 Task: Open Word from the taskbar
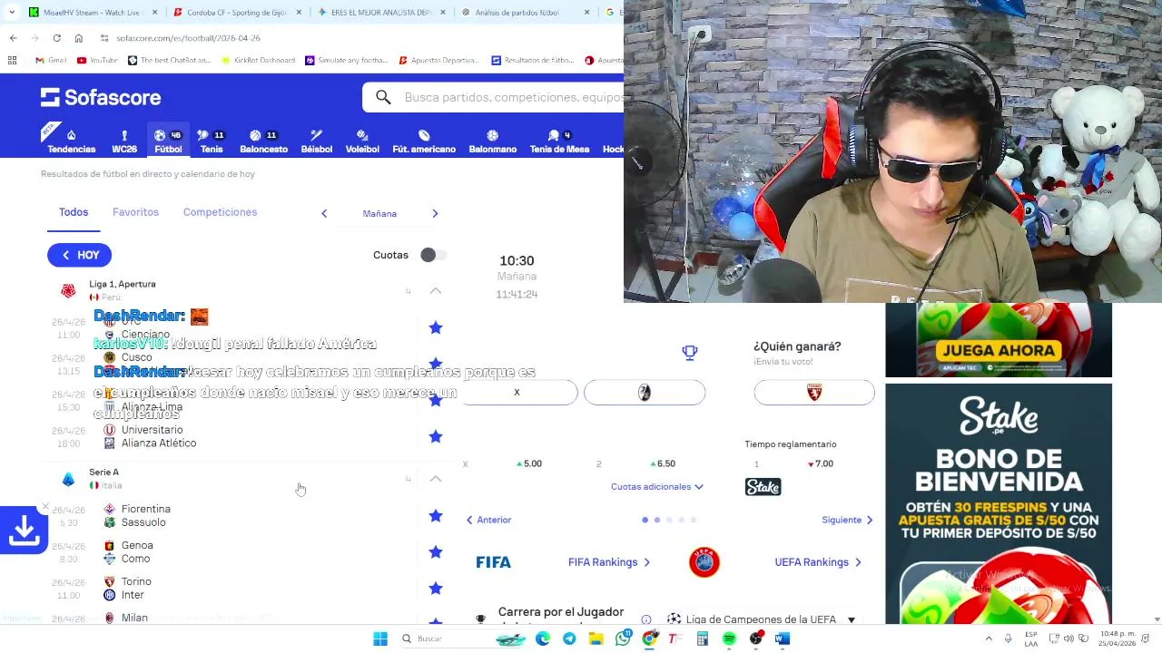(x=783, y=638)
